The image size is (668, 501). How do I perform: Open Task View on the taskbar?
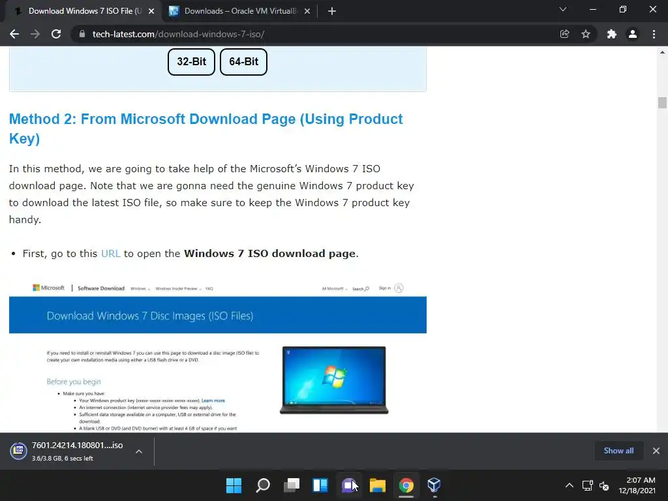point(292,485)
